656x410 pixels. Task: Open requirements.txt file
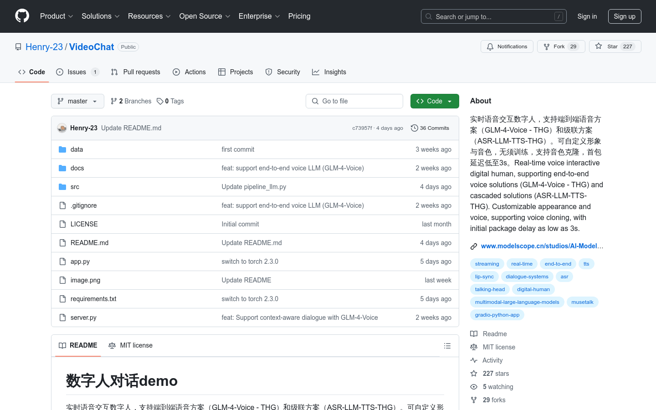93,299
